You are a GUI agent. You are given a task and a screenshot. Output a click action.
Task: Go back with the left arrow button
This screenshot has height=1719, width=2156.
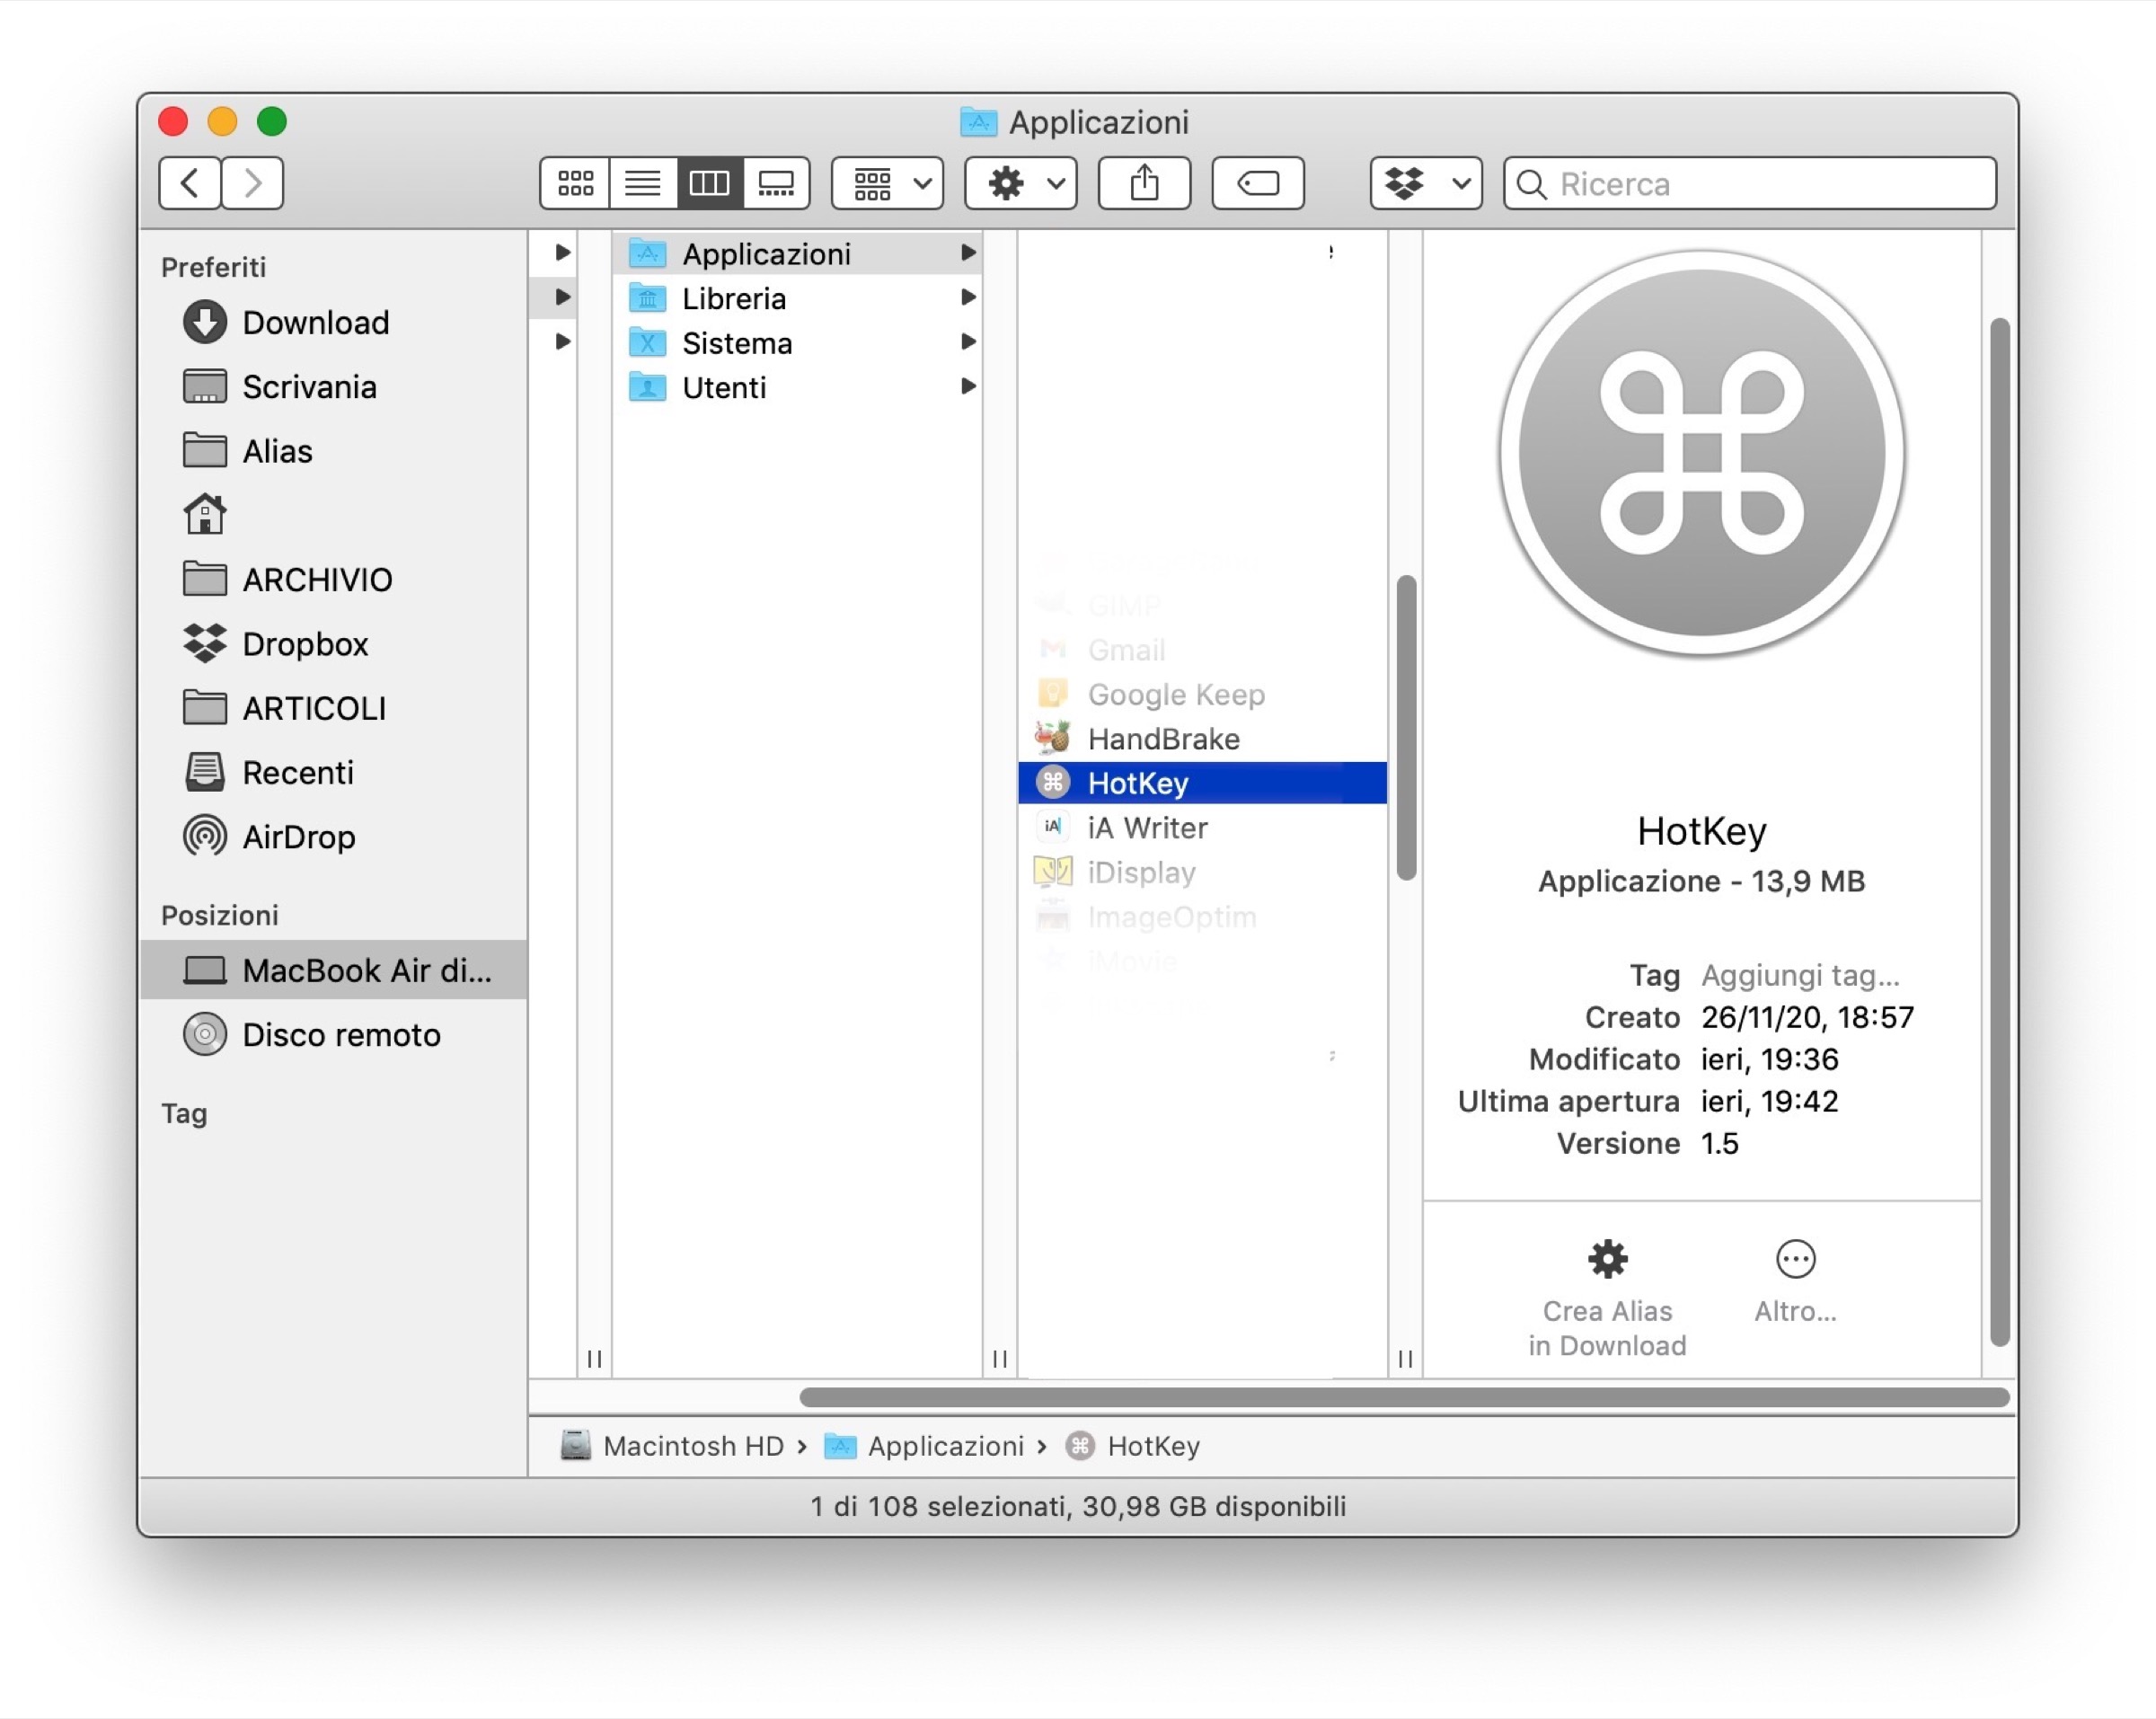coord(190,183)
